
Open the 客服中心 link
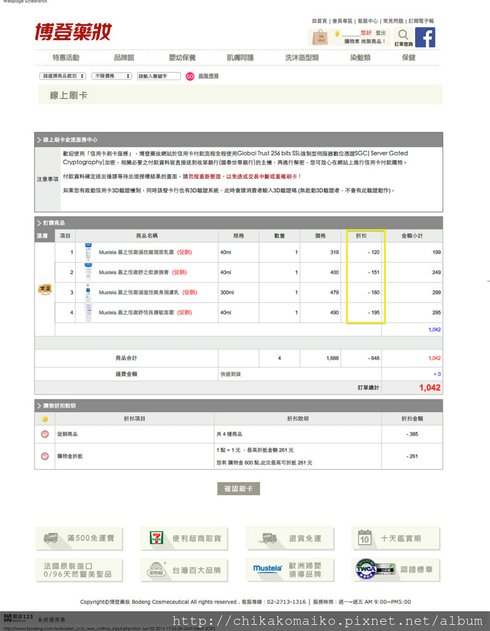(367, 21)
